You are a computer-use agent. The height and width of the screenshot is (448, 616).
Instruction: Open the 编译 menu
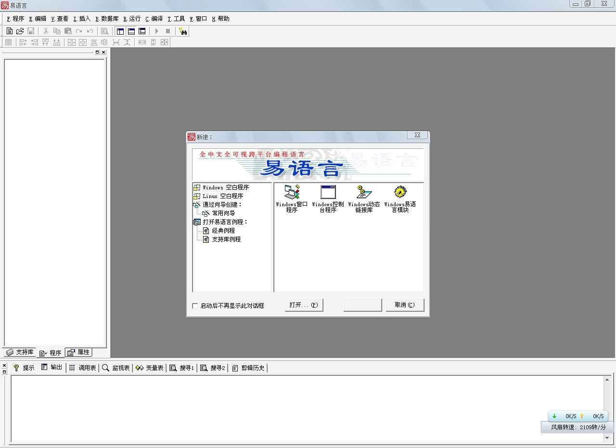154,19
